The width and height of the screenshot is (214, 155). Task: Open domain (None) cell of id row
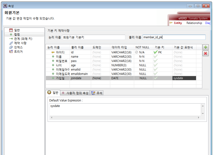(x=100, y=52)
